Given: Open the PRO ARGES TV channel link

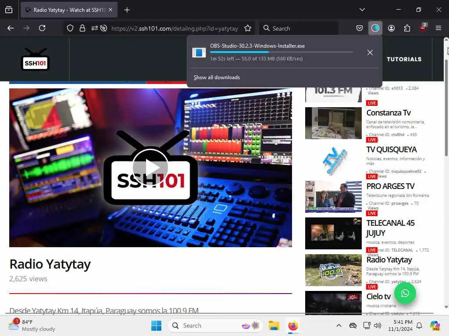Looking at the screenshot, I should click(x=390, y=186).
